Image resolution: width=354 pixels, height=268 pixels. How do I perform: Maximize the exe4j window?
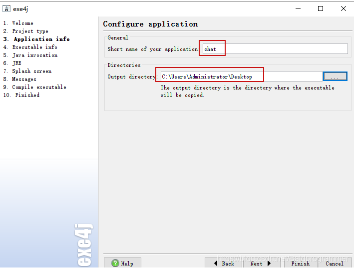(321, 9)
